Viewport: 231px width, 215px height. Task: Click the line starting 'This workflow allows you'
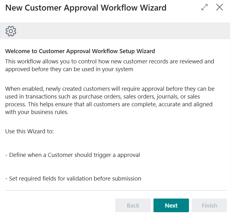click(110, 61)
